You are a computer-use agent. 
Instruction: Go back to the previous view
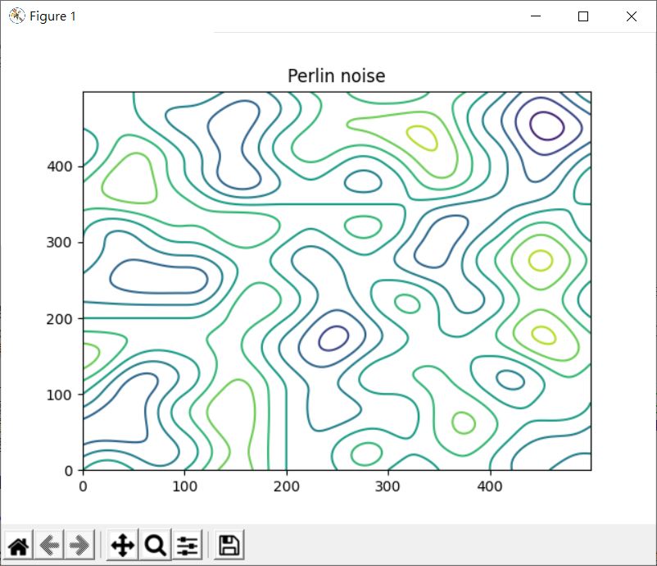point(49,545)
